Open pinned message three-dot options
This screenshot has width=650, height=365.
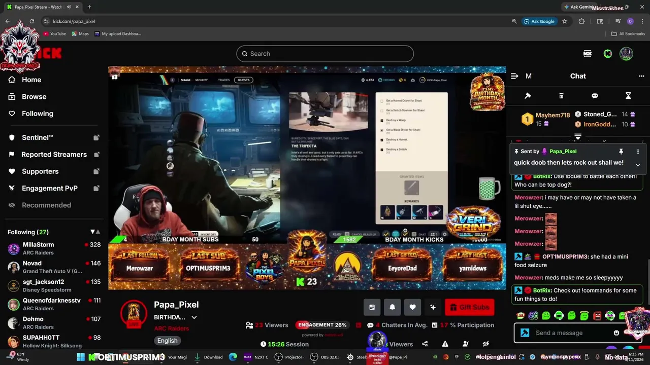(x=638, y=152)
